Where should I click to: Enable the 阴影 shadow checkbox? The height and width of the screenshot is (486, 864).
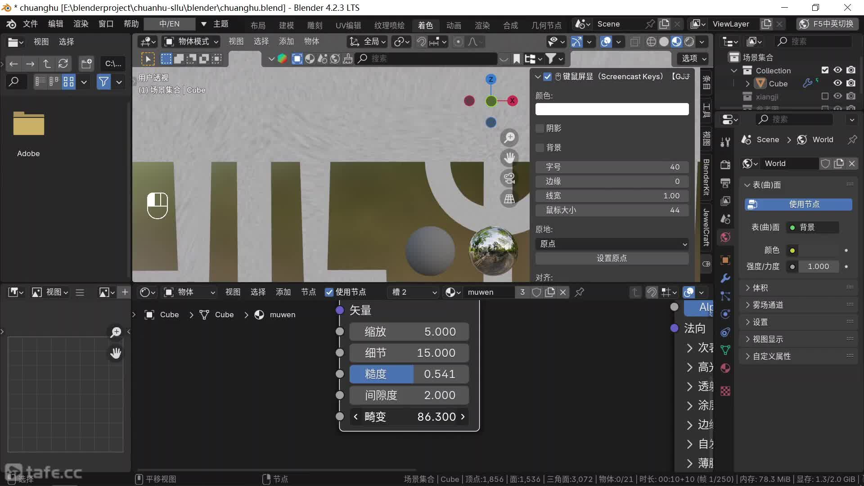click(x=540, y=128)
